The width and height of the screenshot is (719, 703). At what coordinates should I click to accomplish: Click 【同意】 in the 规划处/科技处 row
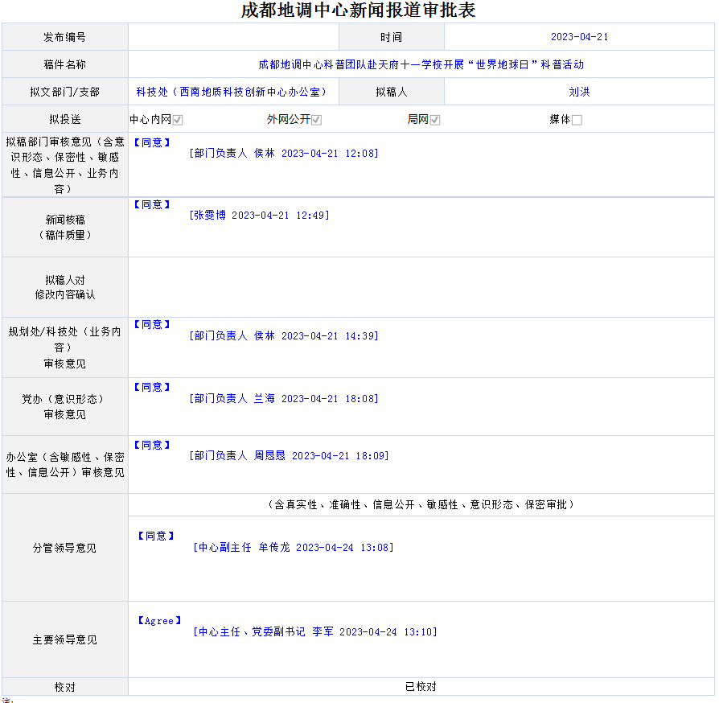152,324
